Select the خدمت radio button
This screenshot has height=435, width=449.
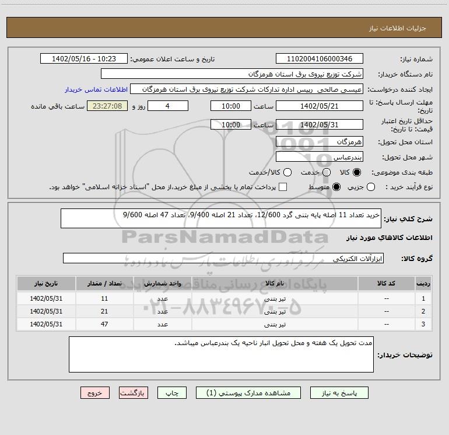(327, 172)
